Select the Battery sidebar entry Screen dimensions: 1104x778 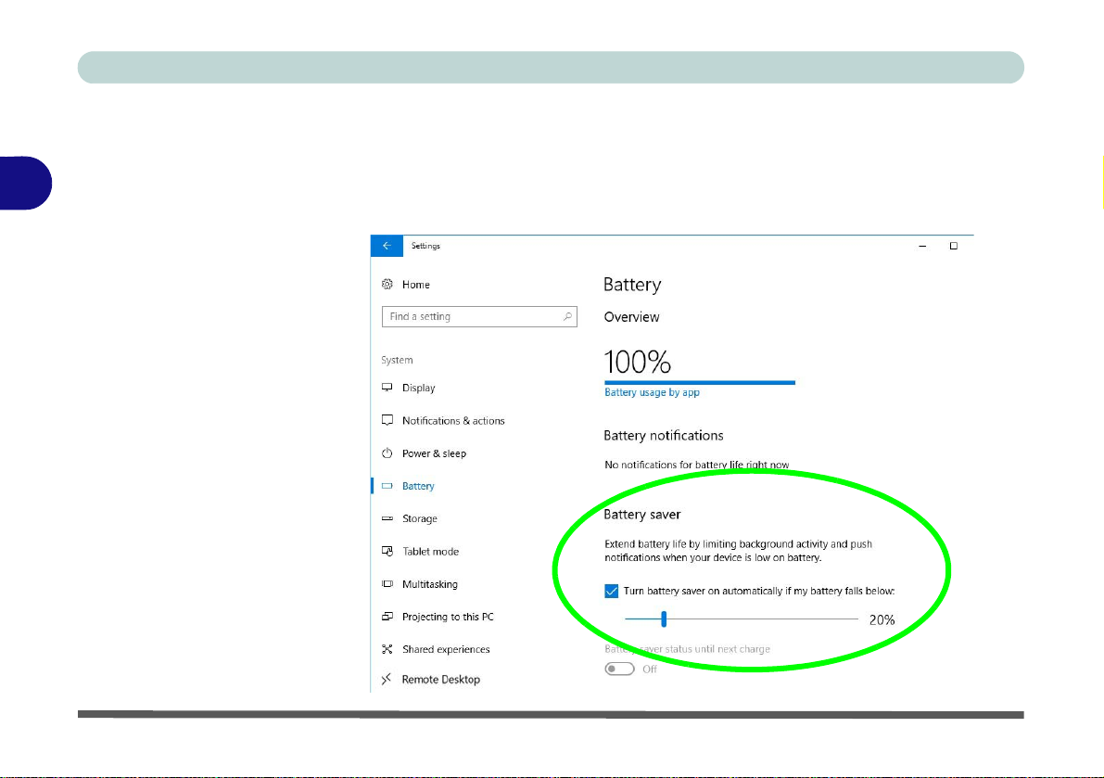click(418, 486)
